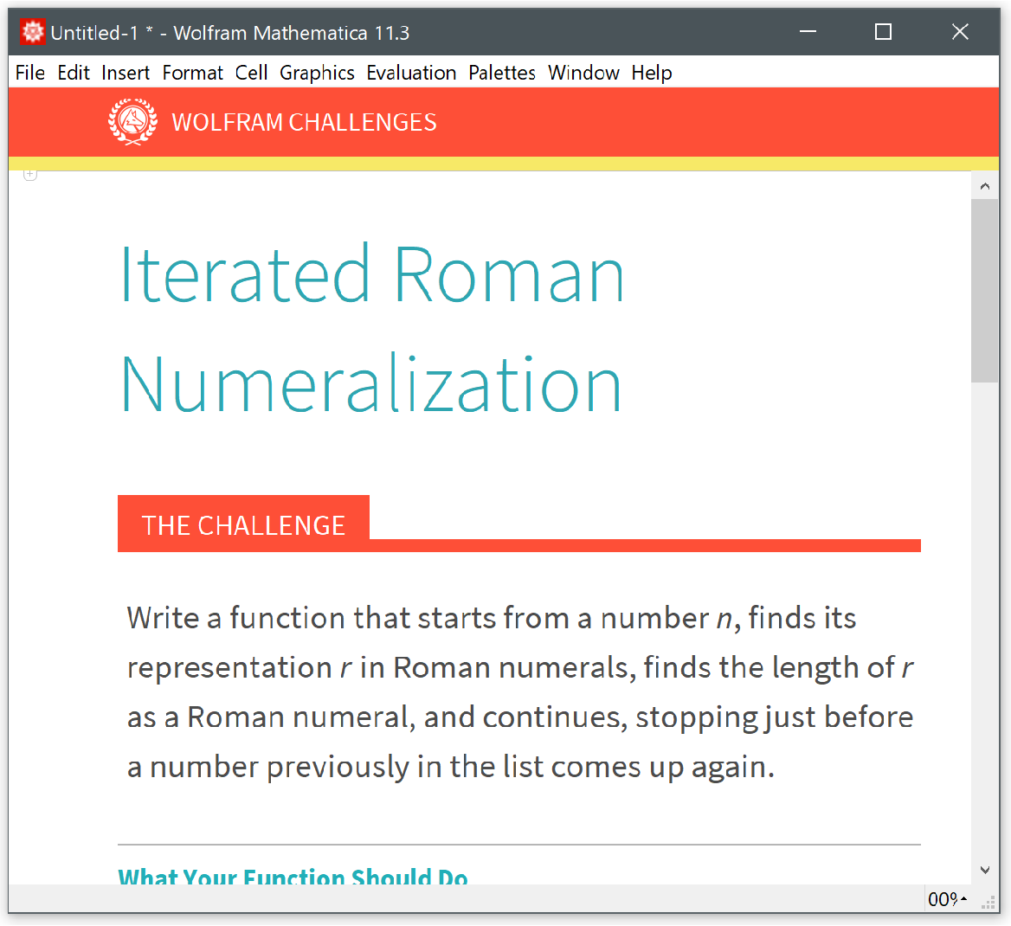This screenshot has width=1011, height=926.
Task: Click the window resize grip in the corner
Action: tap(988, 902)
